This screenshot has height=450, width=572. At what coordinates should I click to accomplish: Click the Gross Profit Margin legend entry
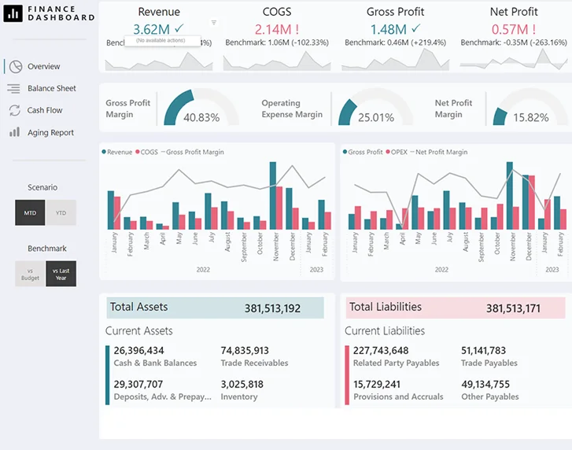[192, 152]
